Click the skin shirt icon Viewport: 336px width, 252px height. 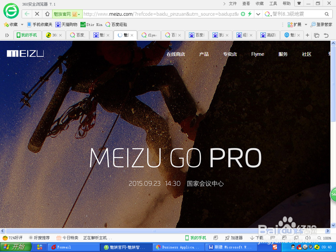[x=299, y=3]
